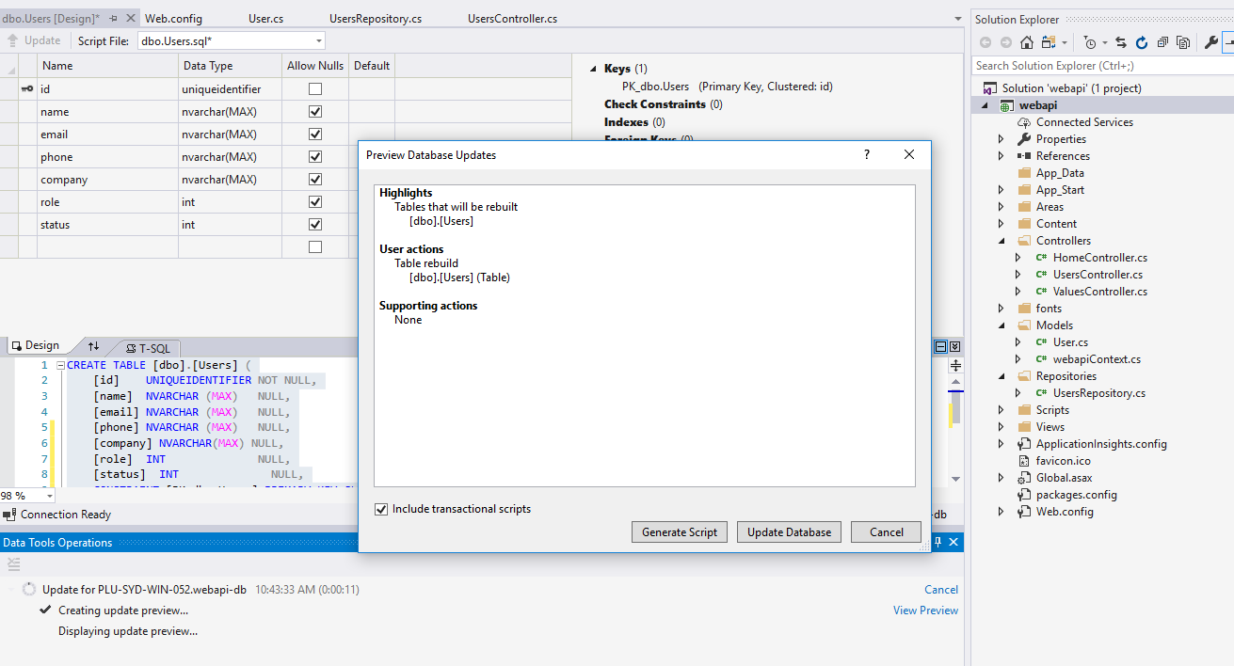Toggle Allow Nulls in the empty new row

(x=315, y=247)
